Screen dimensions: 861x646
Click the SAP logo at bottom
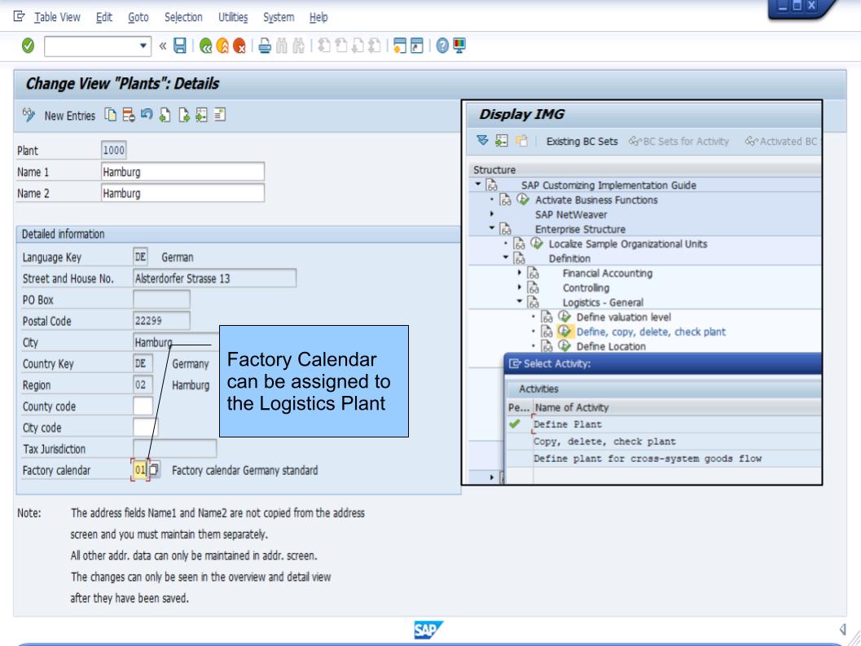pos(428,630)
